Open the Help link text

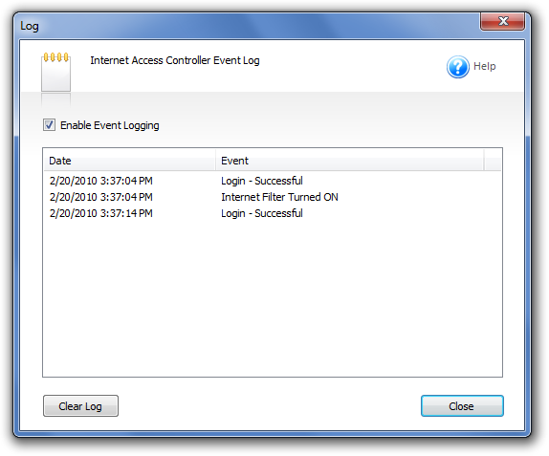(x=485, y=66)
